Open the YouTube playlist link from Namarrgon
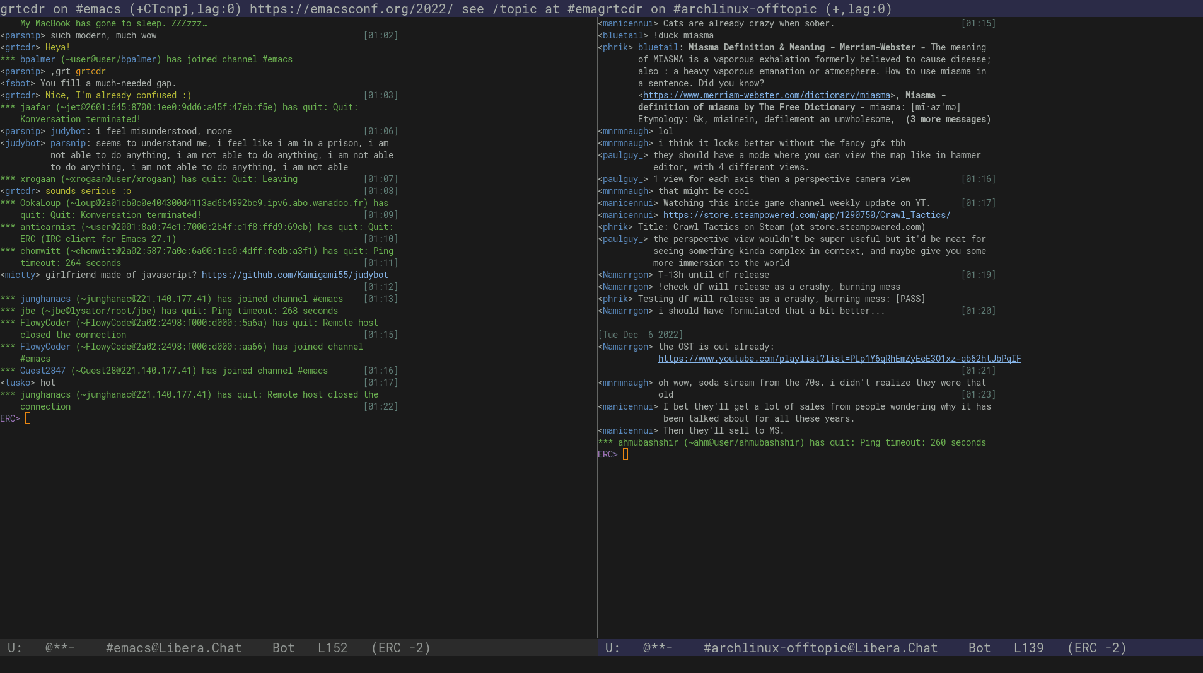Viewport: 1203px width, 673px height. pyautogui.click(x=840, y=359)
